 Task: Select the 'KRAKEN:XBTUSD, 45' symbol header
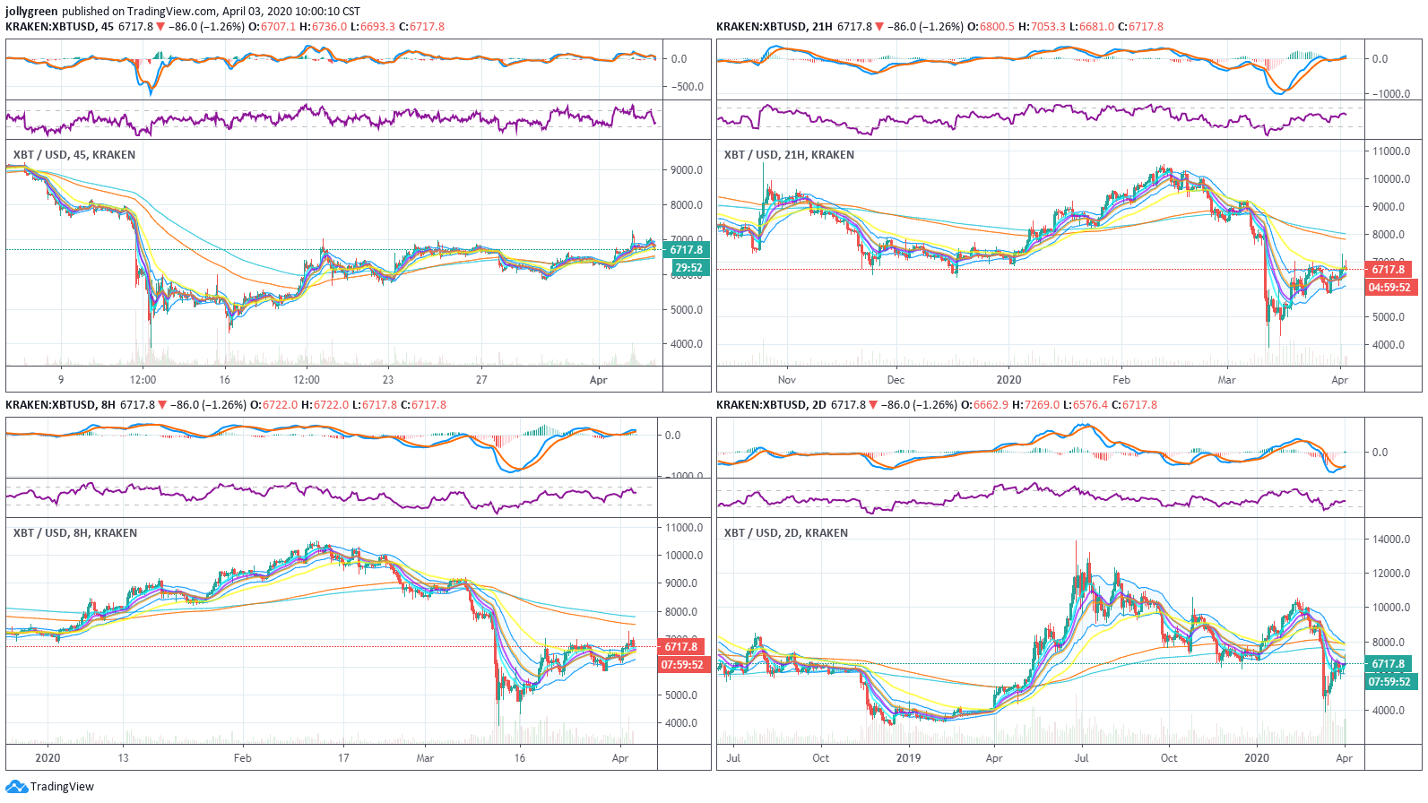coord(59,27)
